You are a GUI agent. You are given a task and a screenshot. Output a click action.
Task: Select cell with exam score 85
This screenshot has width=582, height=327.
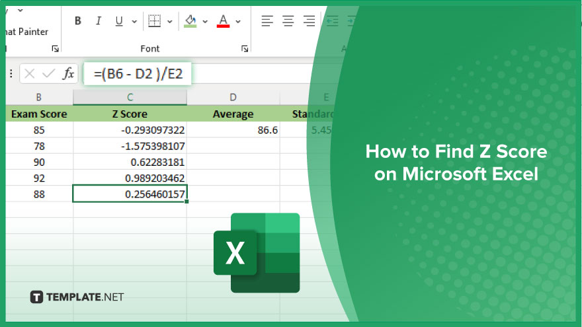point(39,130)
